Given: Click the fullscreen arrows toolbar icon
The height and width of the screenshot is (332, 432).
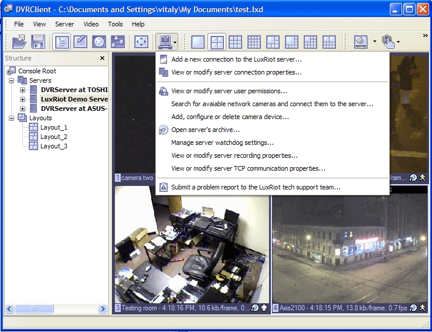Looking at the screenshot, I should [141, 42].
